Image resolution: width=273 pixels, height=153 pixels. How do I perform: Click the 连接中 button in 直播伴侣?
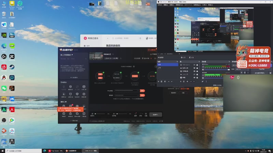click(x=156, y=115)
